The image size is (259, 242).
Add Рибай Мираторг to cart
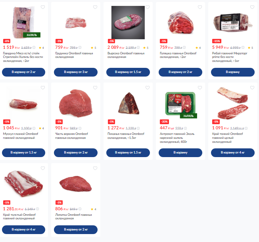tap(233, 72)
